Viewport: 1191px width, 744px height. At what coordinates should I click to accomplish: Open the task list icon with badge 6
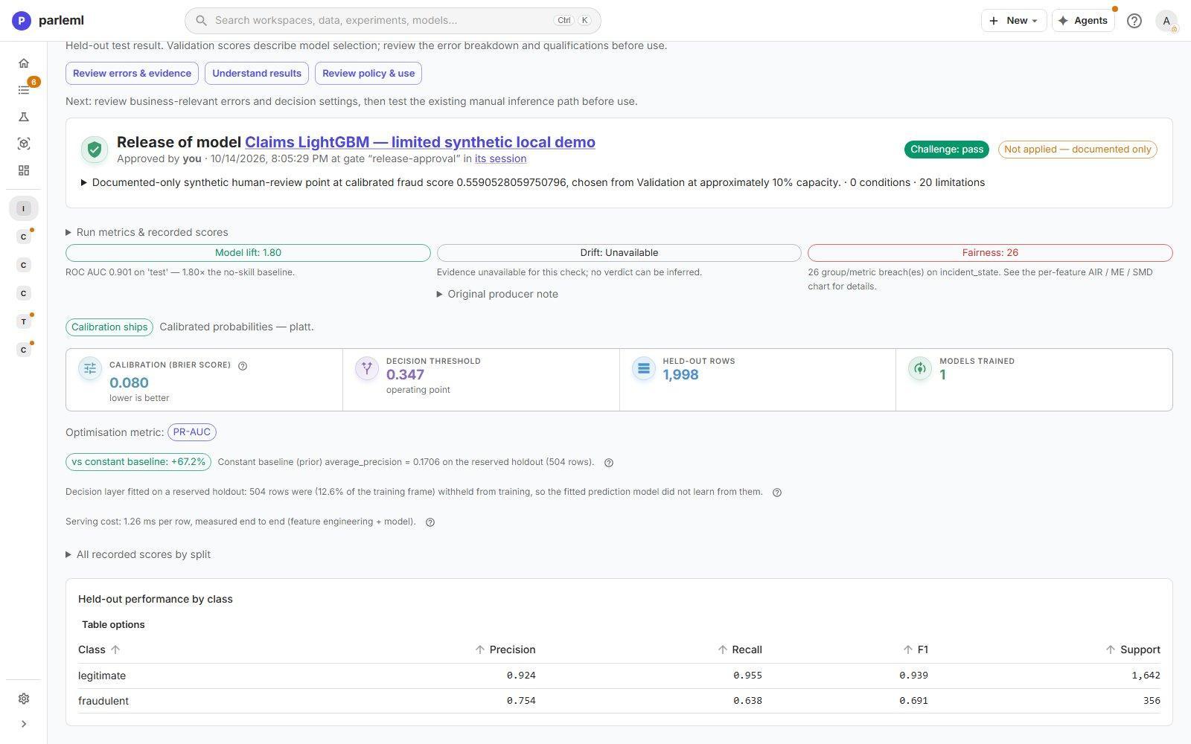pyautogui.click(x=24, y=90)
